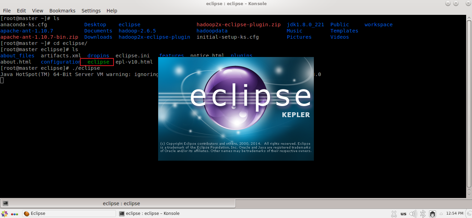Click 'dropins' directory in listing

pos(98,56)
